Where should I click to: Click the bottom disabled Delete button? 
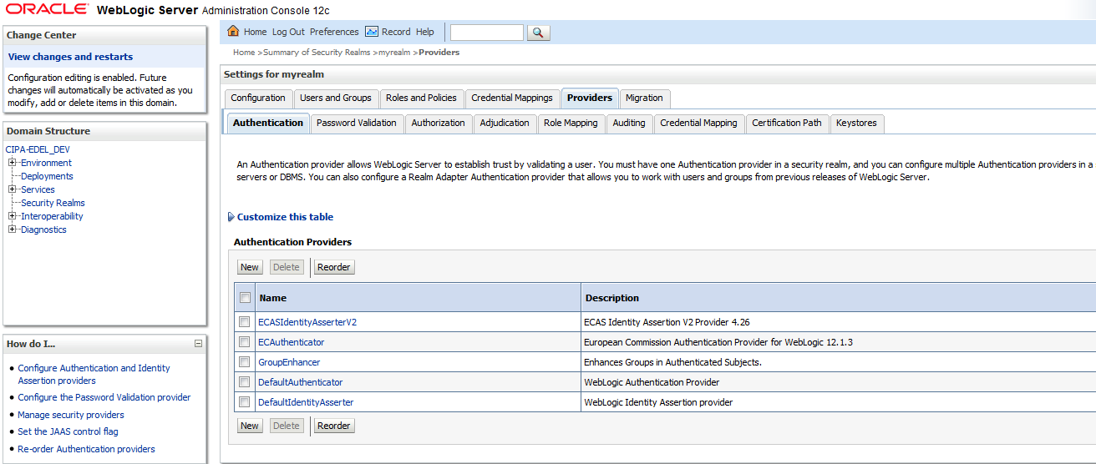(x=287, y=426)
